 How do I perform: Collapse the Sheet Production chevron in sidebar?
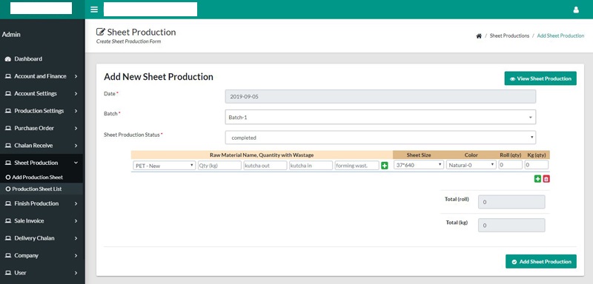[76, 163]
